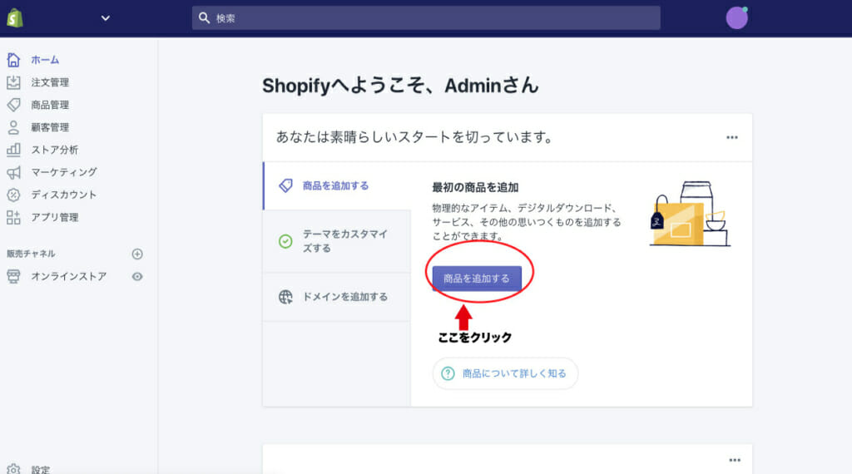The width and height of the screenshot is (852, 474).
Task: Add a sales channel with plus icon
Action: 137,254
